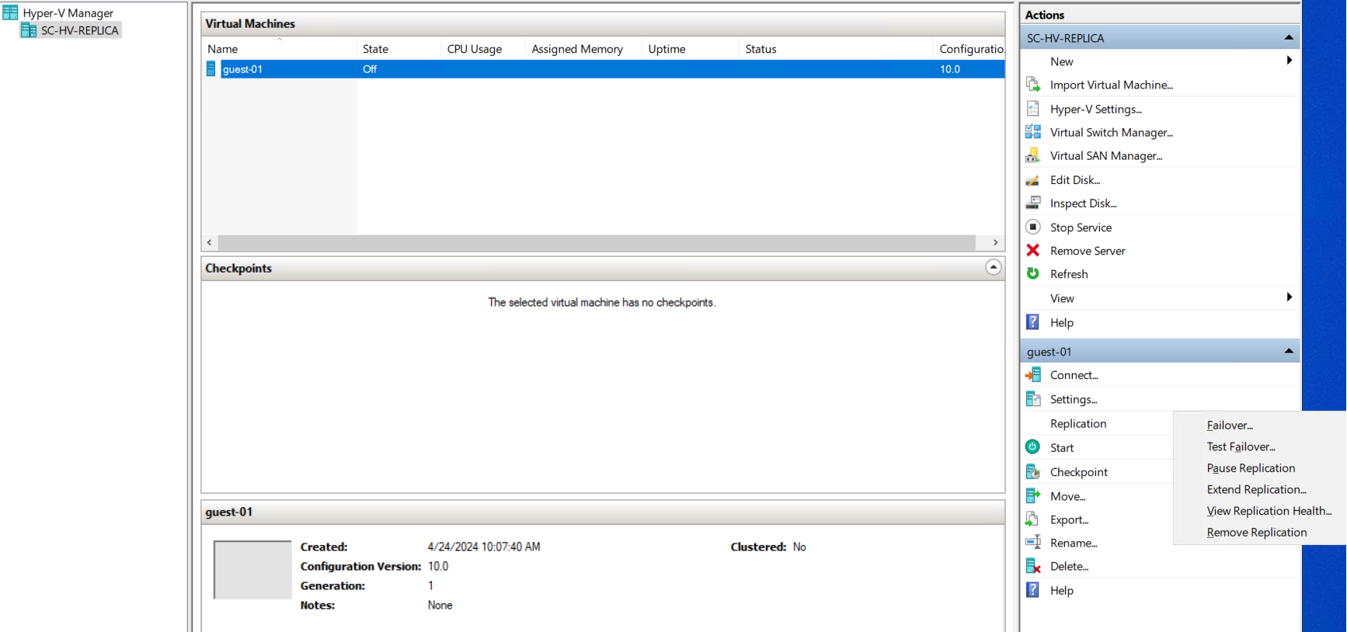The width and height of the screenshot is (1347, 632).
Task: Collapse the Checkpoints pane
Action: point(994,267)
